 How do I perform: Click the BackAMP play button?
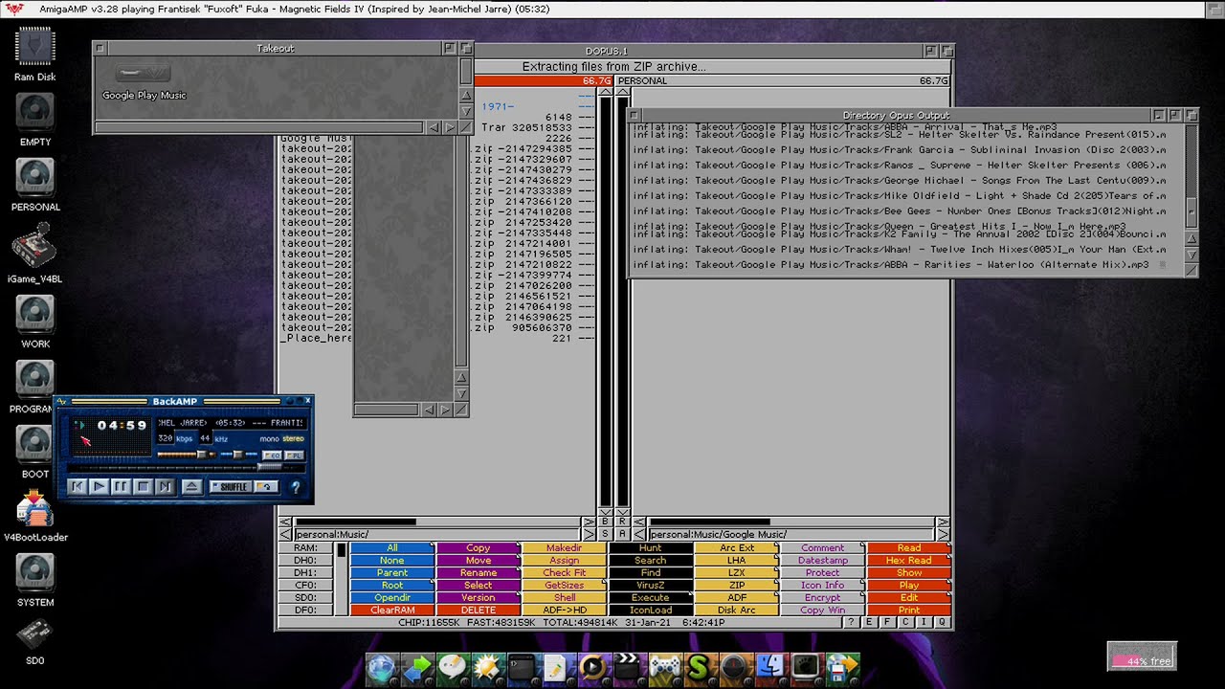100,487
